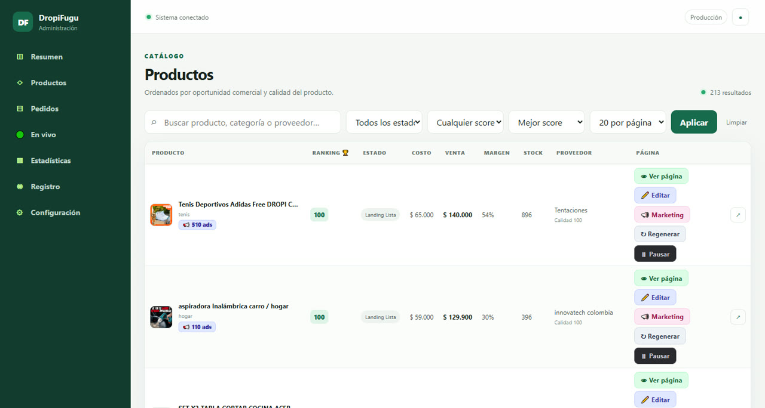Click Editar in the third product row
Screen dimensions: 765x408
point(655,400)
